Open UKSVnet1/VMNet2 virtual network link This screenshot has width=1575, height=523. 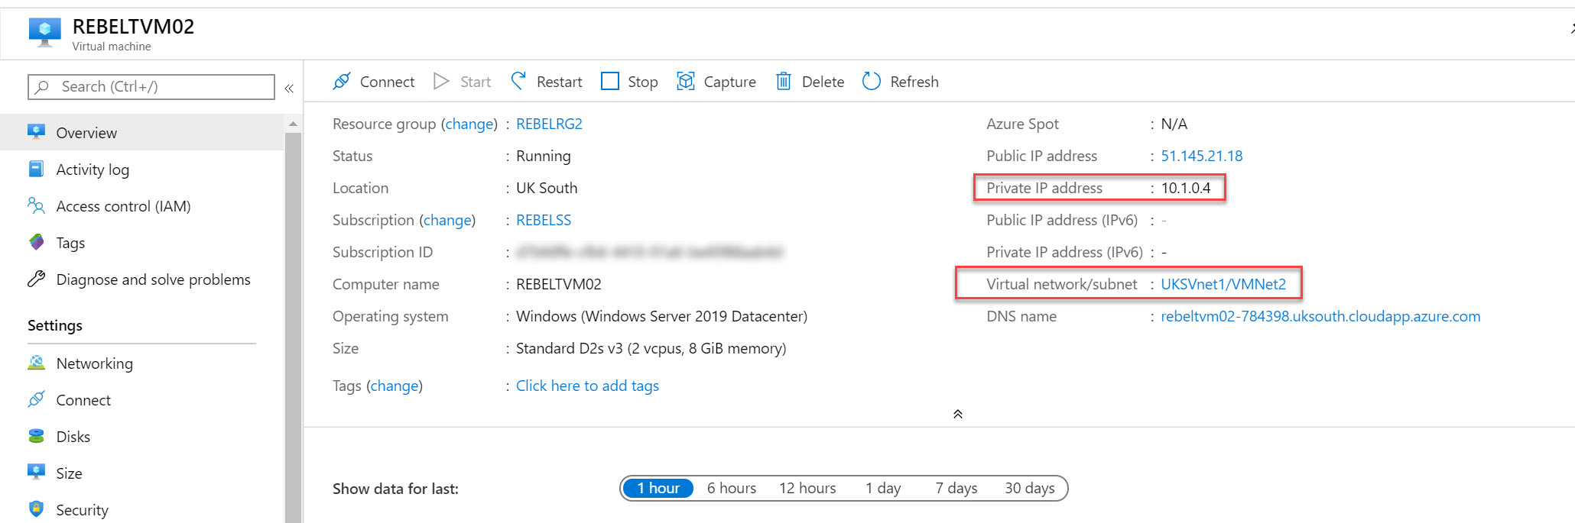click(1223, 284)
